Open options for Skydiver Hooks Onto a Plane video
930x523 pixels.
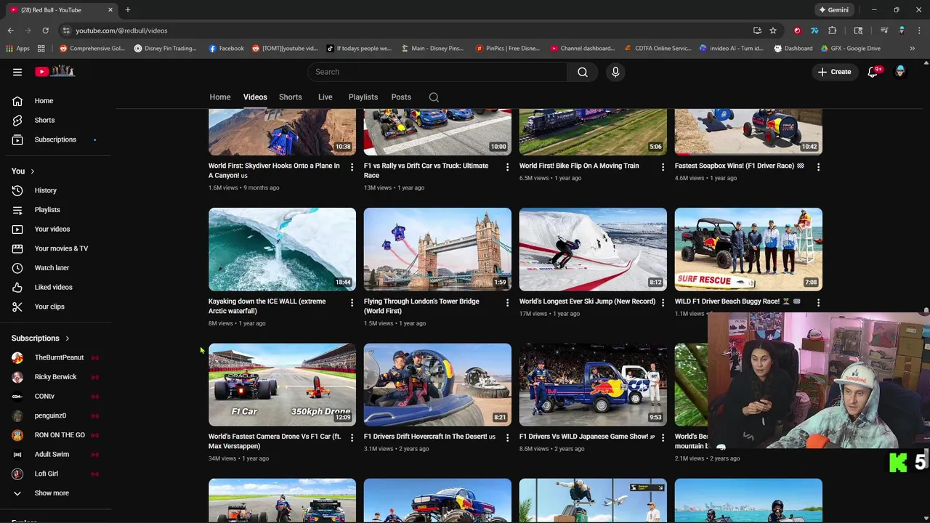click(x=352, y=167)
